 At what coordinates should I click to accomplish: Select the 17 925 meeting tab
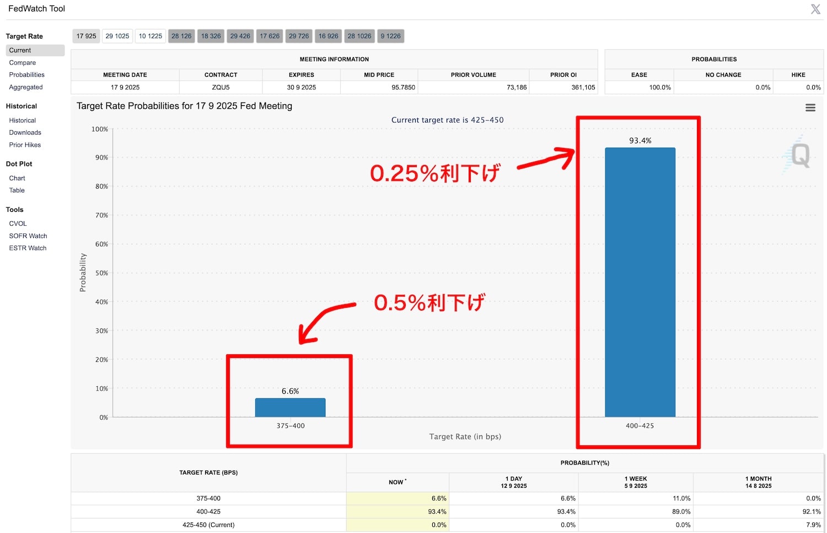pos(86,36)
